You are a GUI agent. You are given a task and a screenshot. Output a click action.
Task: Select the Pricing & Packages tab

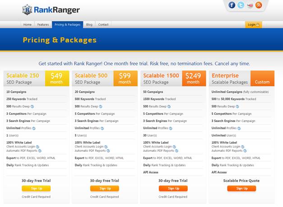click(x=68, y=24)
